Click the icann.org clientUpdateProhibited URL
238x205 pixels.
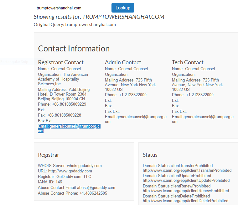[x=186, y=180]
